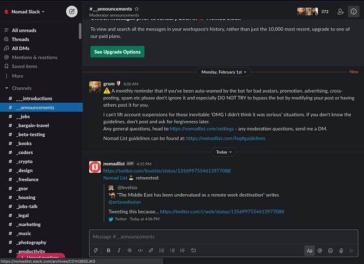This screenshot has height=264, width=364.
Task: Open the @antavedissian mention link
Action: click(124, 202)
